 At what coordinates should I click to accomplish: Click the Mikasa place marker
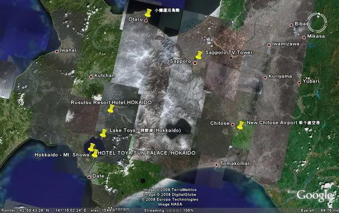coord(304,37)
